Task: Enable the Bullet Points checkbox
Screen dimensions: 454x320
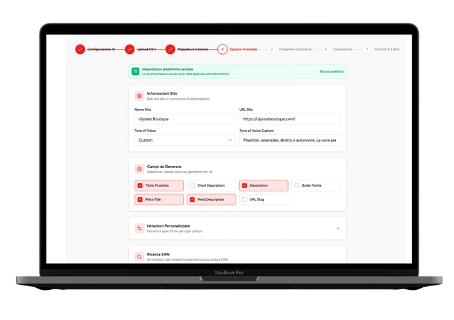Action: click(297, 186)
